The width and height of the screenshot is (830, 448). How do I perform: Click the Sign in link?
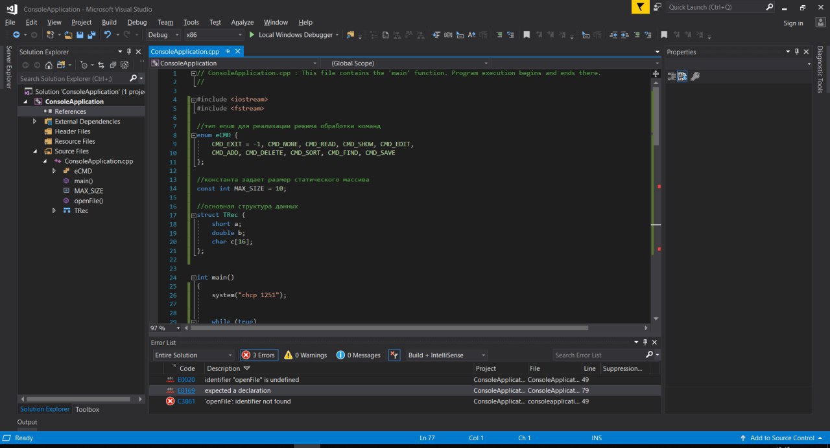tap(793, 23)
